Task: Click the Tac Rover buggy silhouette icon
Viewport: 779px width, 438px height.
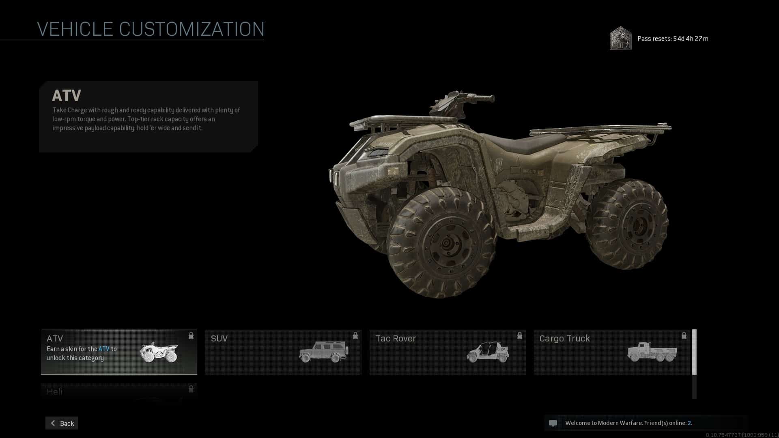Action: click(x=488, y=352)
